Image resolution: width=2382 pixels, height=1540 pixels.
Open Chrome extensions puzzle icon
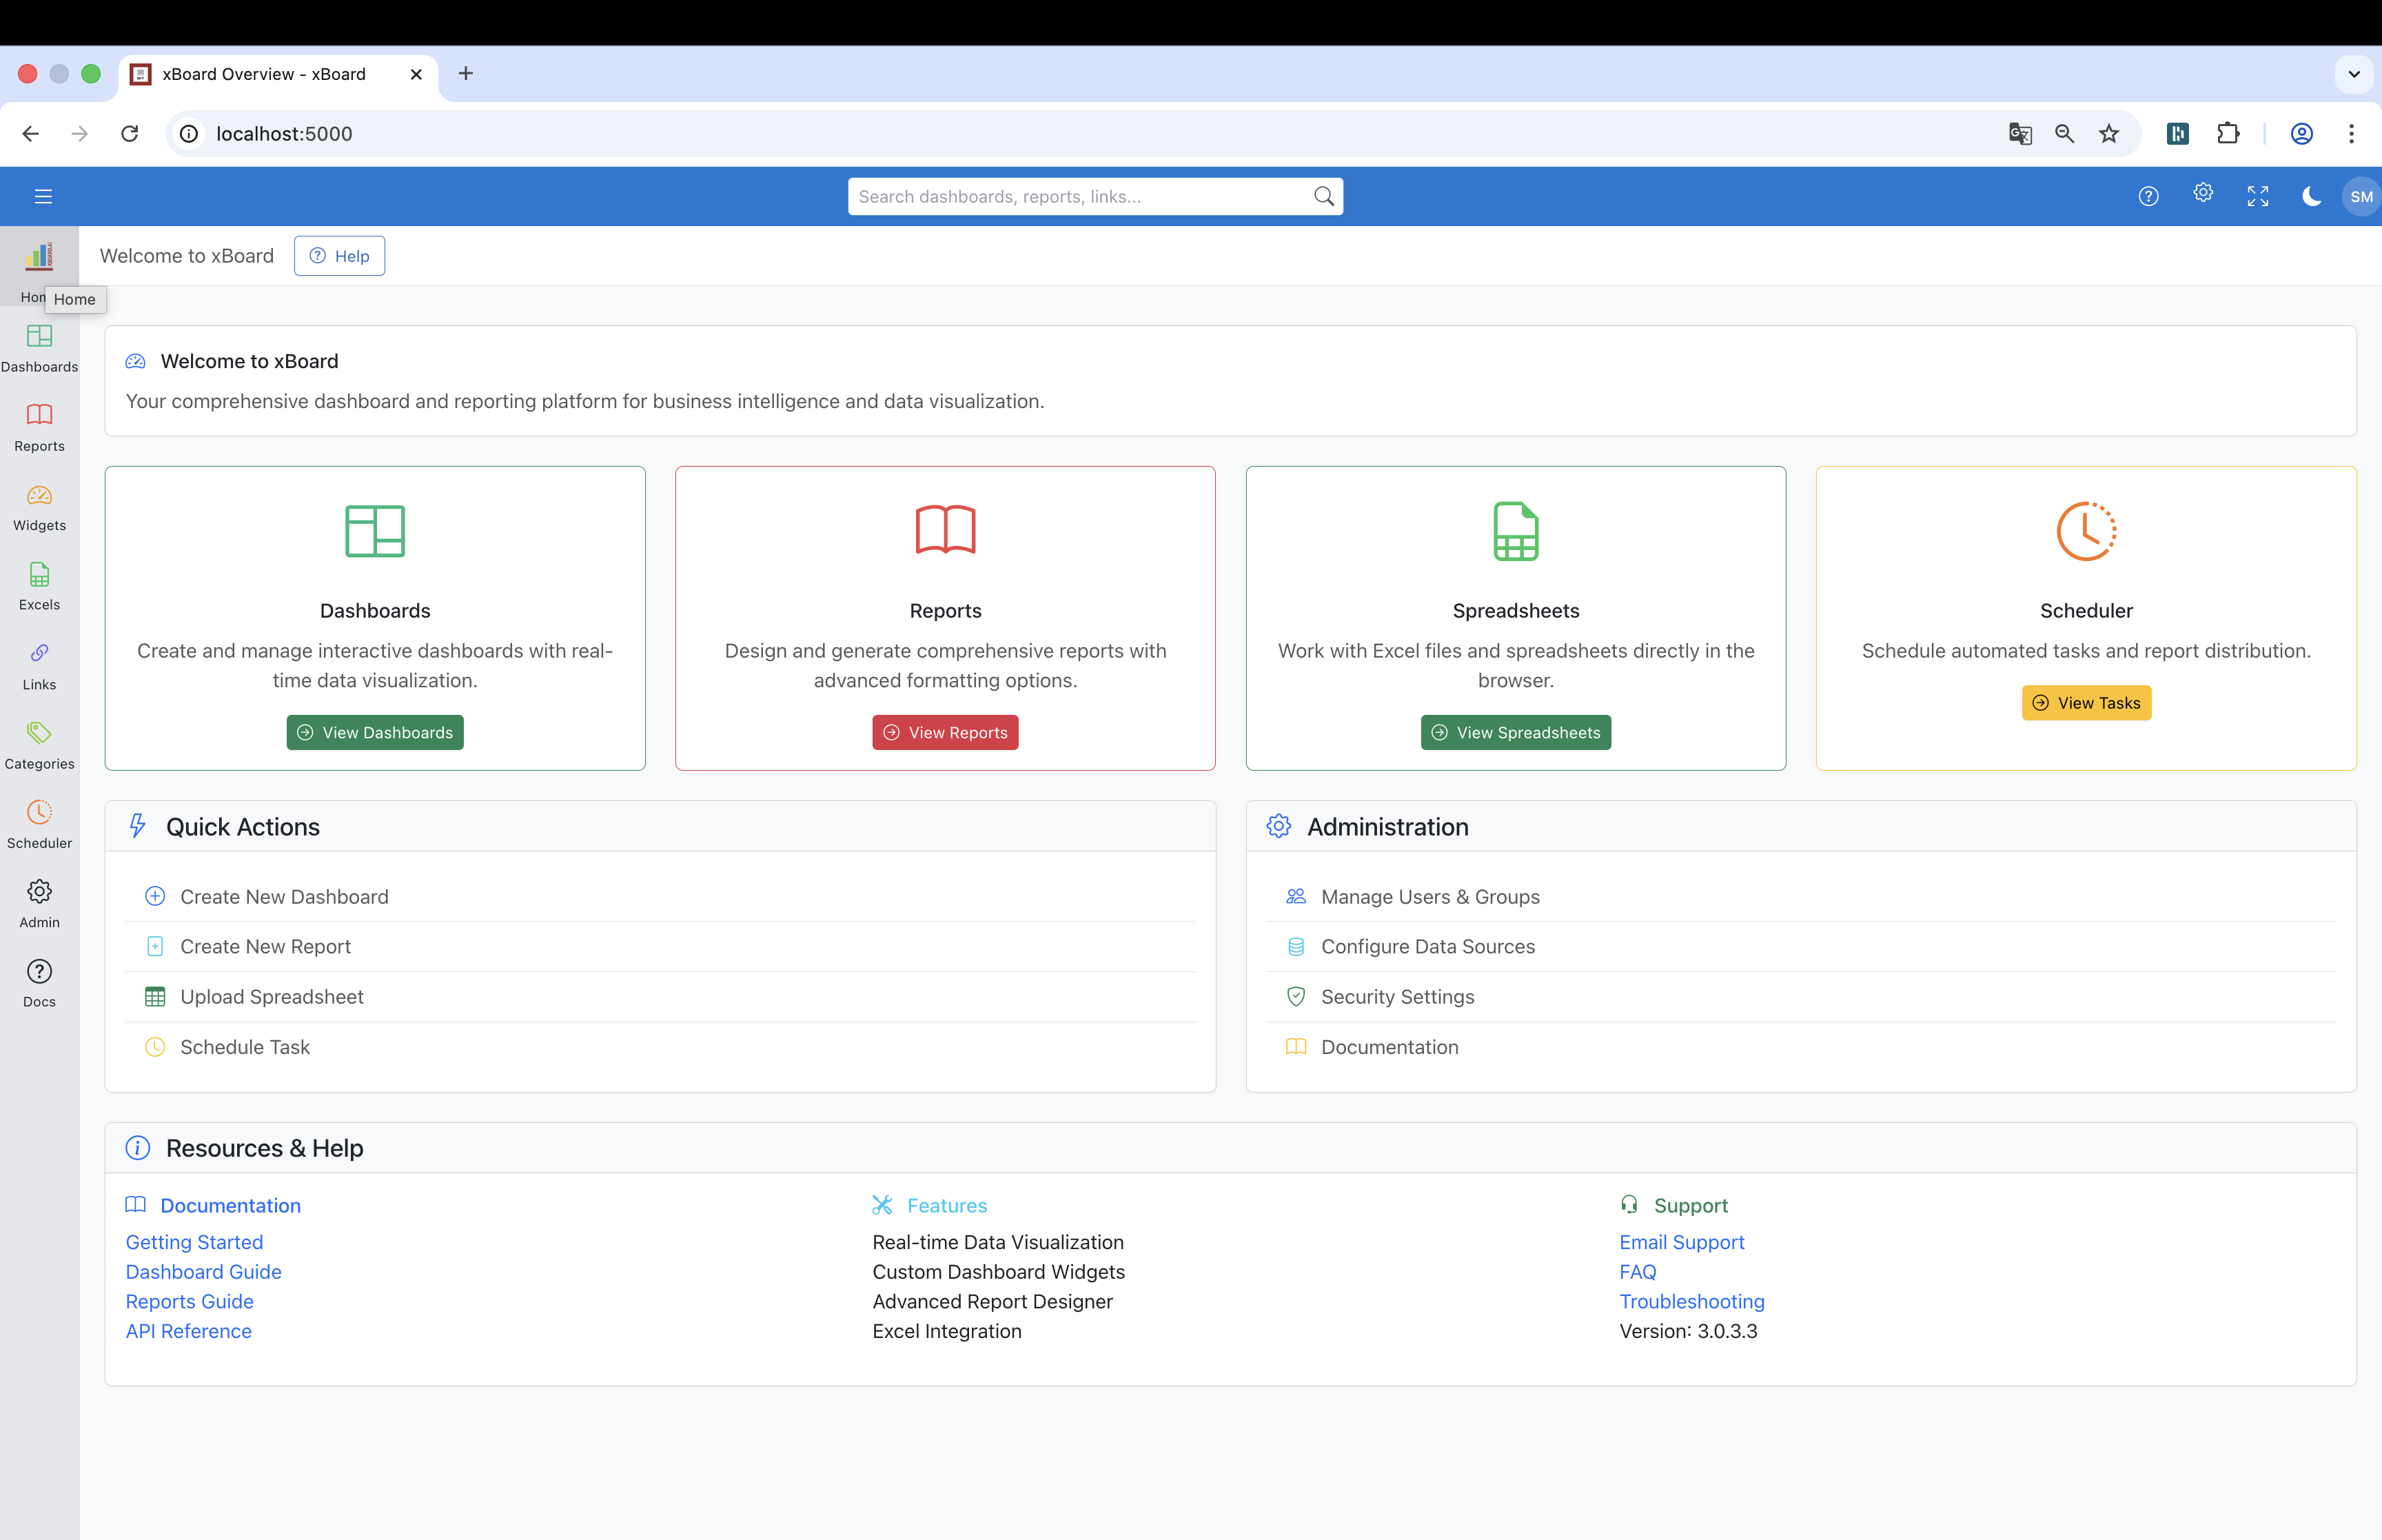2228,134
